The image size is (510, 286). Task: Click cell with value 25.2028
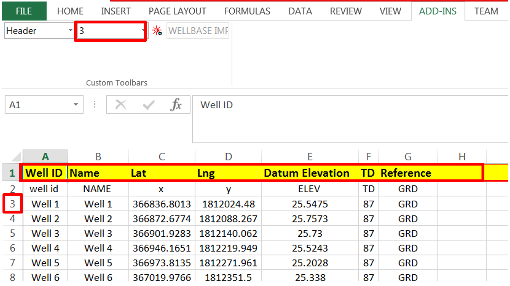[x=310, y=263]
